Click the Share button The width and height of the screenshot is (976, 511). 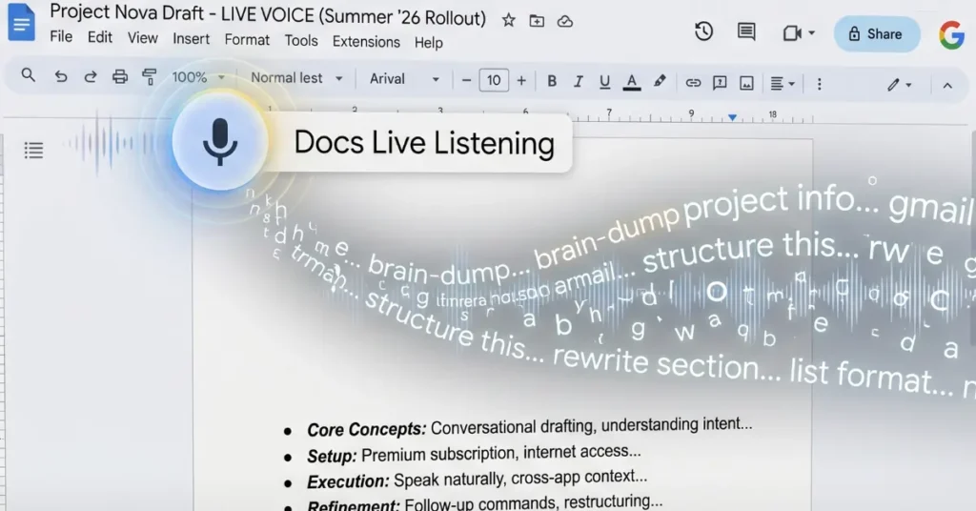[x=877, y=34]
